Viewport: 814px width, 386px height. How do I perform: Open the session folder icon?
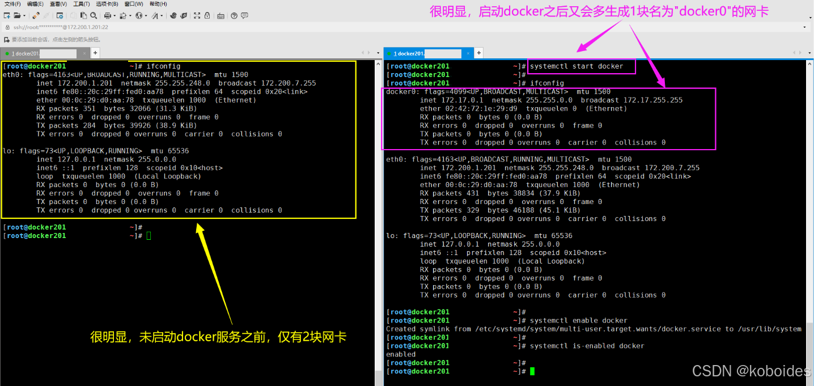[x=16, y=16]
